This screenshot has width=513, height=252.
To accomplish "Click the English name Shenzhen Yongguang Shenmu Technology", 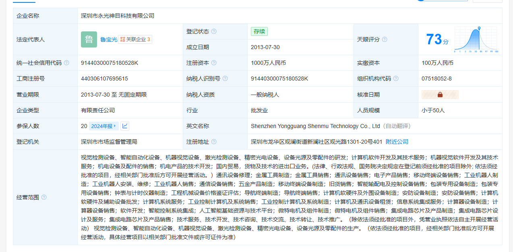I will (315, 126).
